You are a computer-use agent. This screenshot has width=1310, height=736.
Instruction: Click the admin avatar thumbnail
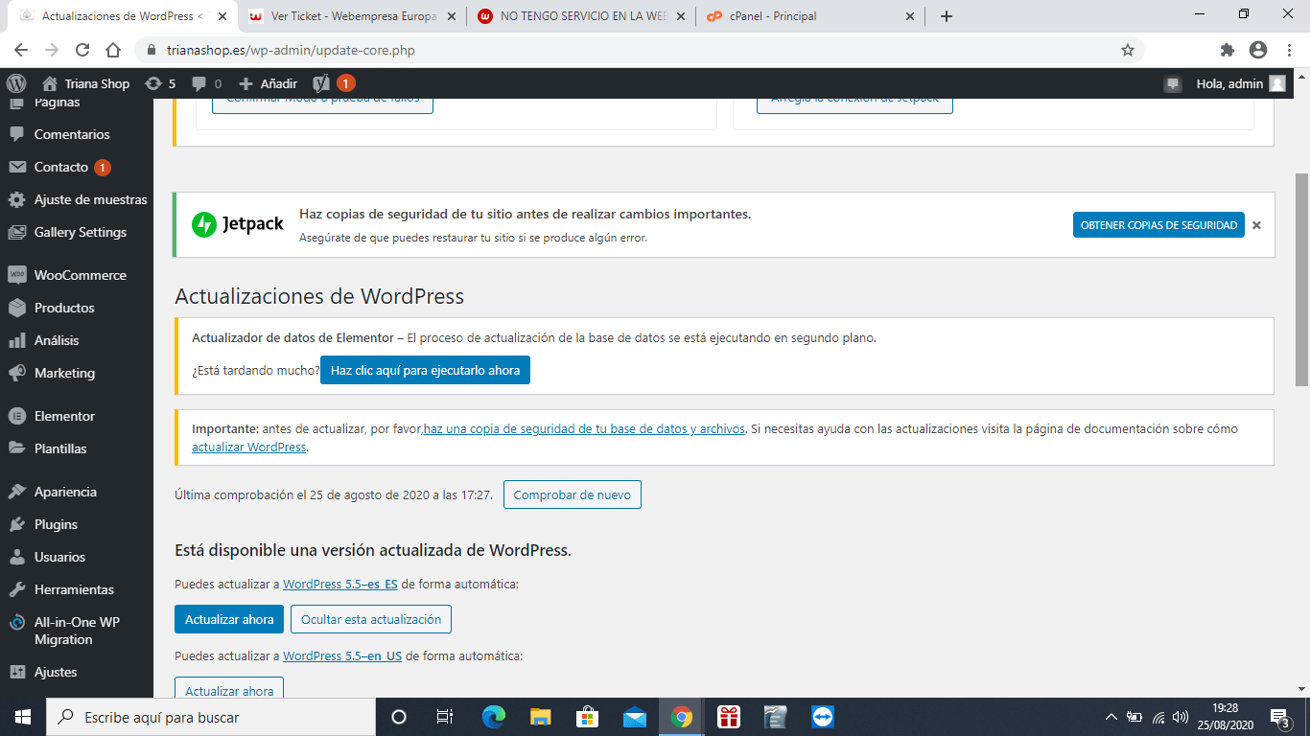[1277, 83]
